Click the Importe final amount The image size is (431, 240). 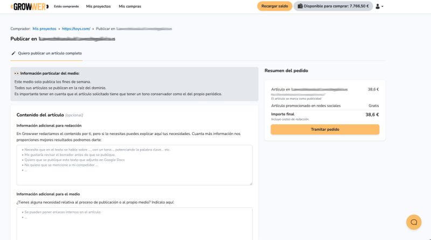(x=372, y=115)
